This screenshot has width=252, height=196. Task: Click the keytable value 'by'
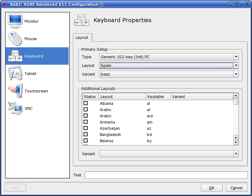pos(149,141)
